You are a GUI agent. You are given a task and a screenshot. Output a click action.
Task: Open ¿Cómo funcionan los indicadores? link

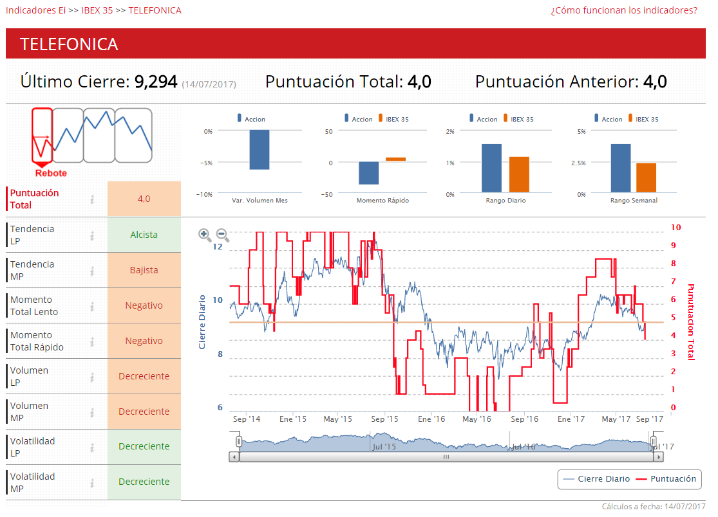(624, 10)
